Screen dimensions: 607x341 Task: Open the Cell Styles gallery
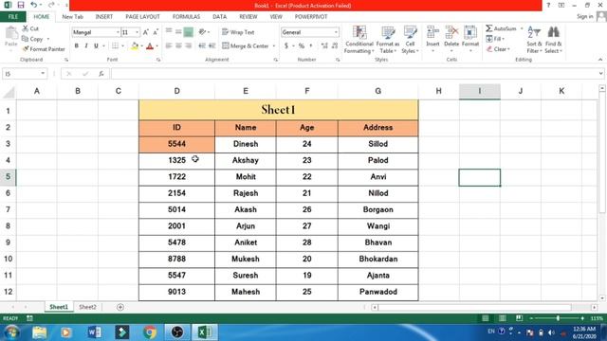410,40
